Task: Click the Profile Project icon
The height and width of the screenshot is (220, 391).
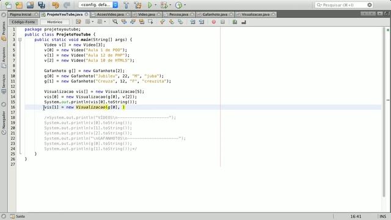Action: click(x=178, y=5)
